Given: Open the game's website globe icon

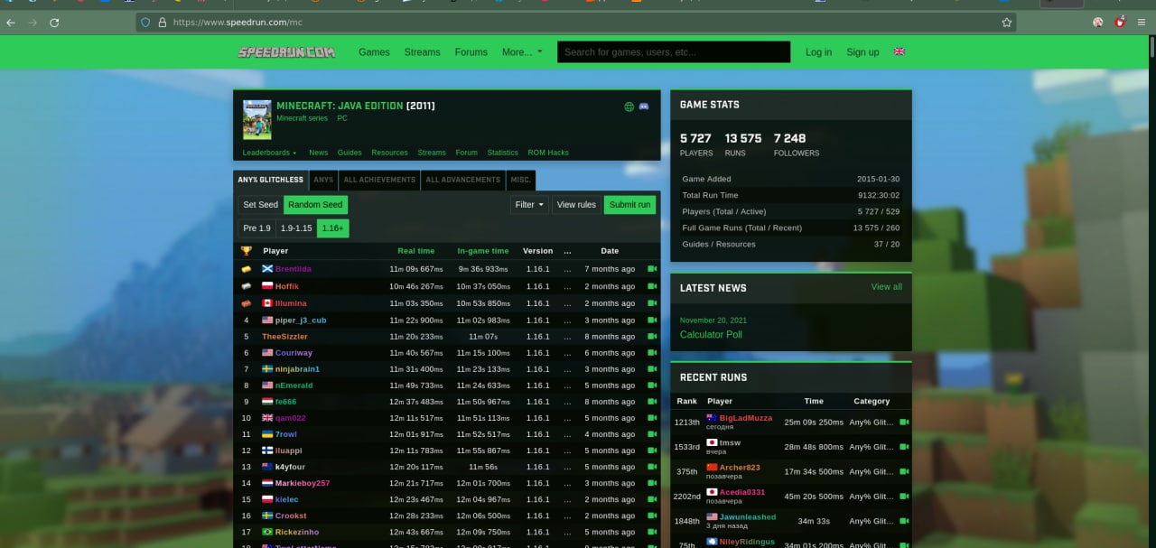Looking at the screenshot, I should click(x=629, y=107).
